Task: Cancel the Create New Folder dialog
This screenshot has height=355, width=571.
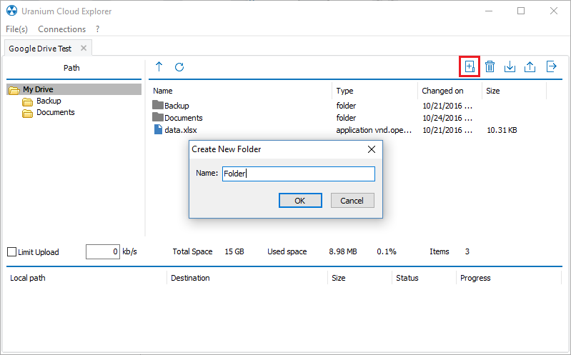Action: [352, 201]
